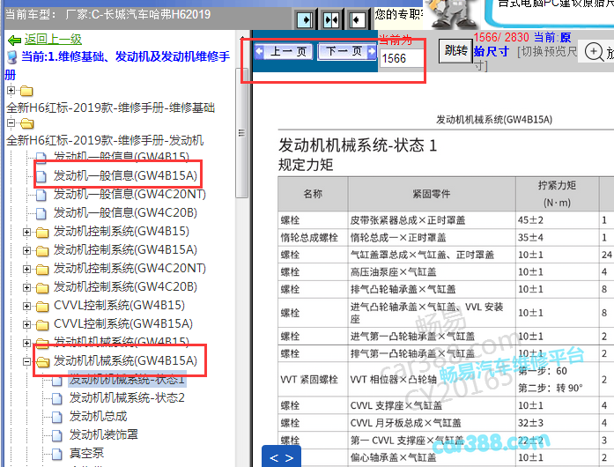
Task: Select 发动机控制系统(GW4C20B) tree label
Action: [x=125, y=286]
